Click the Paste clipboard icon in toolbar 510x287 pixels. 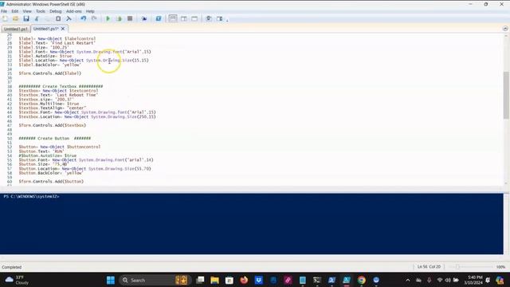coord(58,18)
